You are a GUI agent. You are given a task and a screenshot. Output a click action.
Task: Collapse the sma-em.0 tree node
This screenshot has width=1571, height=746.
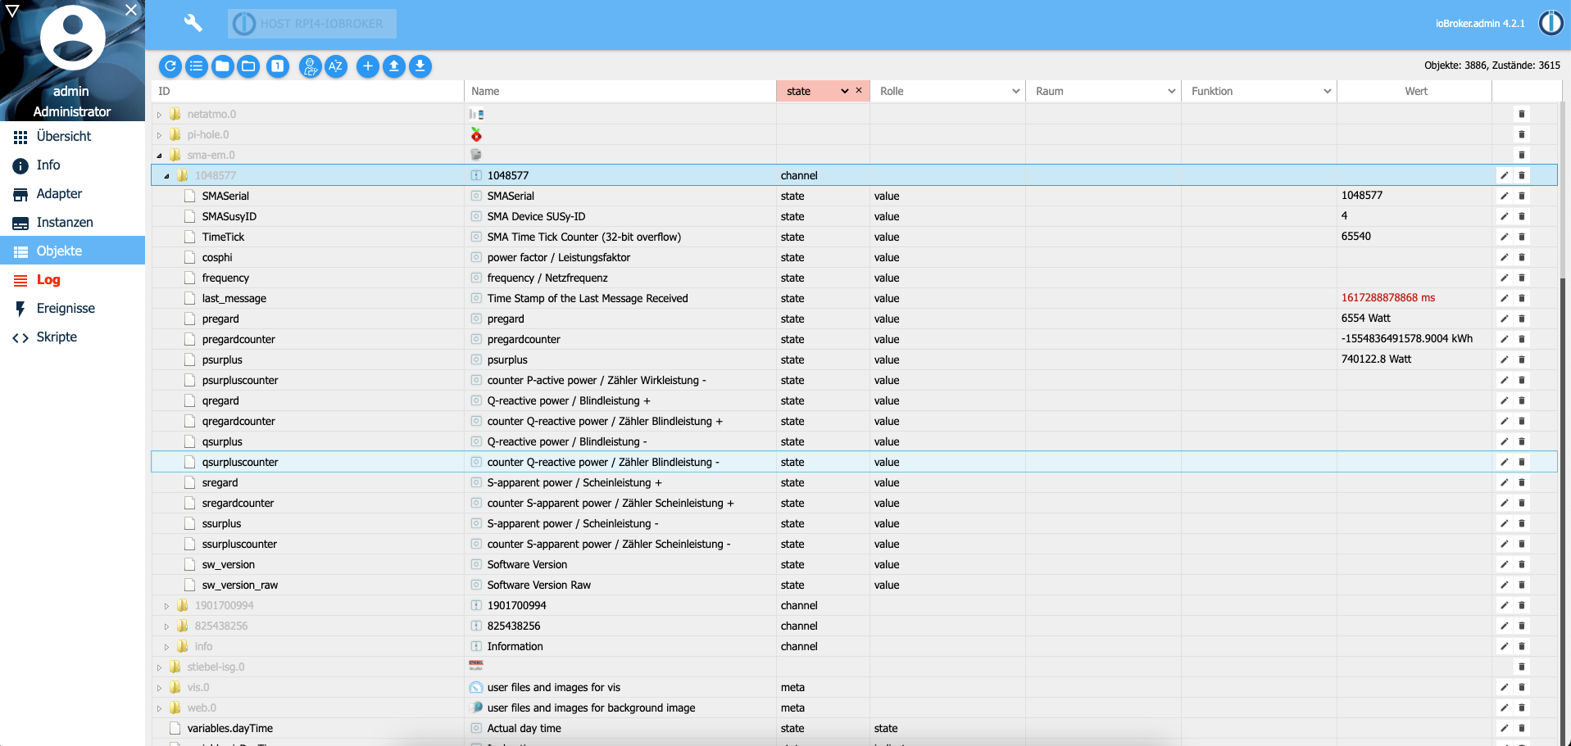pyautogui.click(x=159, y=156)
